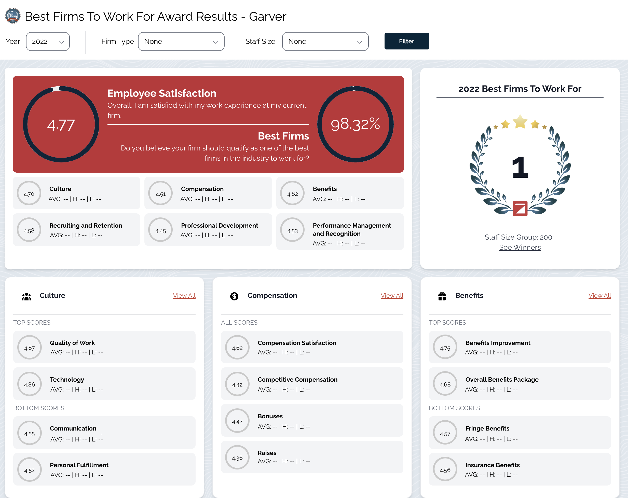
Task: Click the Best Firms logo badge
Action: [12, 16]
